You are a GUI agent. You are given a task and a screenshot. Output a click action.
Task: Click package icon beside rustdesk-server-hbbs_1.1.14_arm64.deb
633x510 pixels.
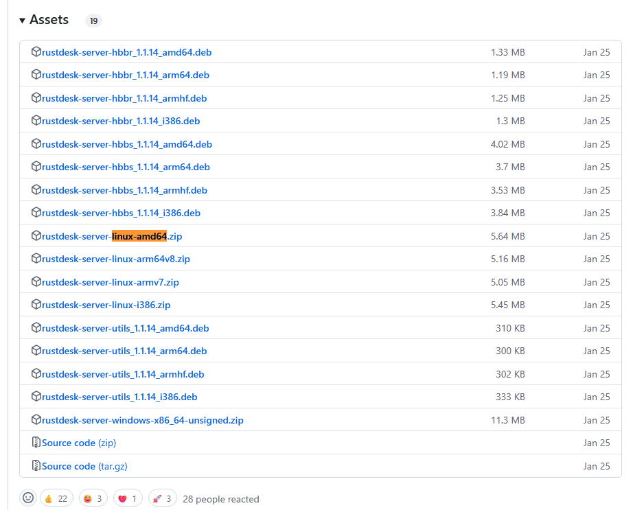pos(36,167)
